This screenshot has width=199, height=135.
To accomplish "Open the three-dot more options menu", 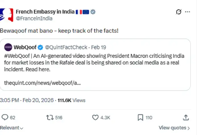I will point(188,12).
